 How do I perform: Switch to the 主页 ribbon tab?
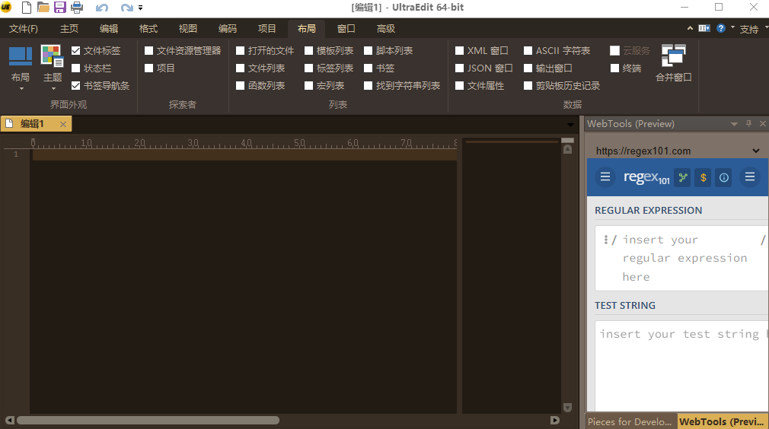69,29
